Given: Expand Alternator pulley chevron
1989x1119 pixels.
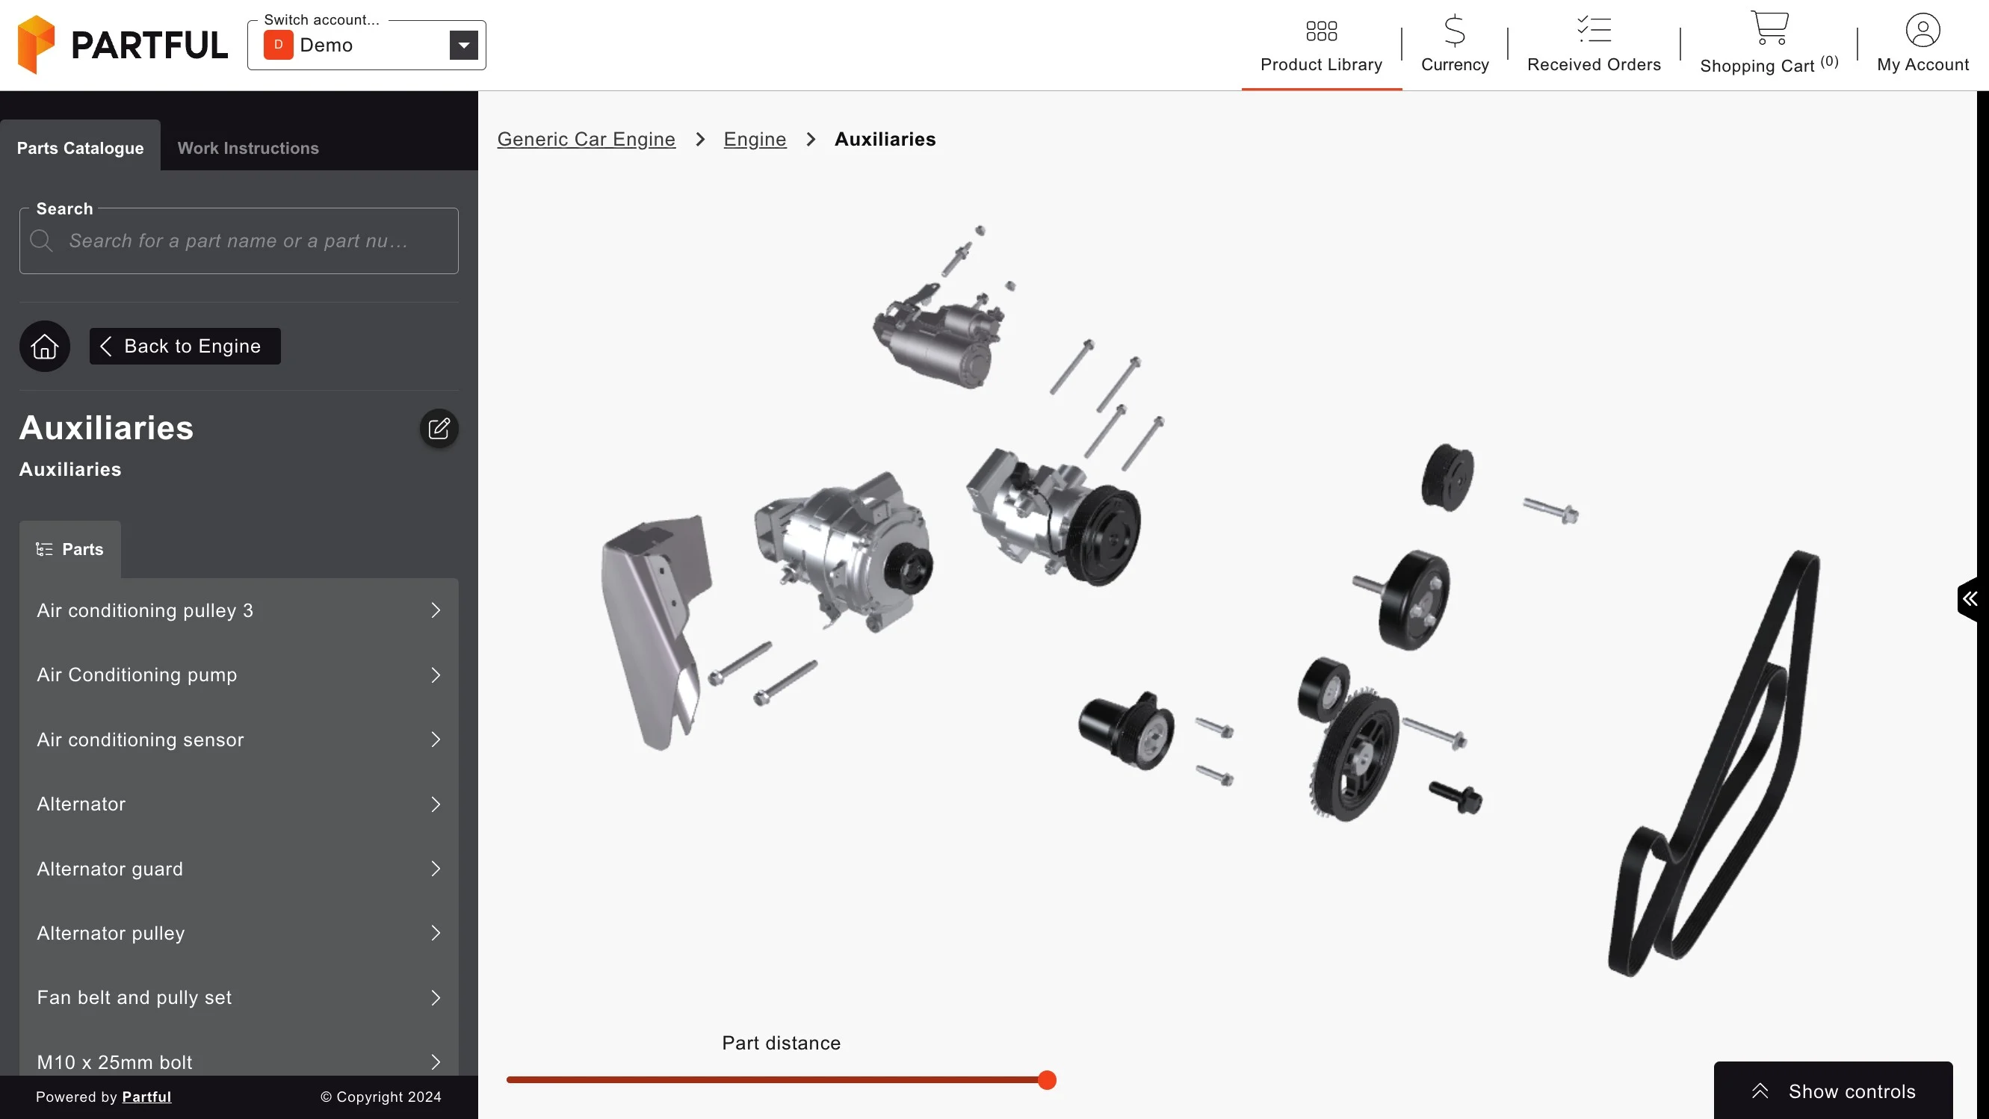Looking at the screenshot, I should click(x=436, y=933).
